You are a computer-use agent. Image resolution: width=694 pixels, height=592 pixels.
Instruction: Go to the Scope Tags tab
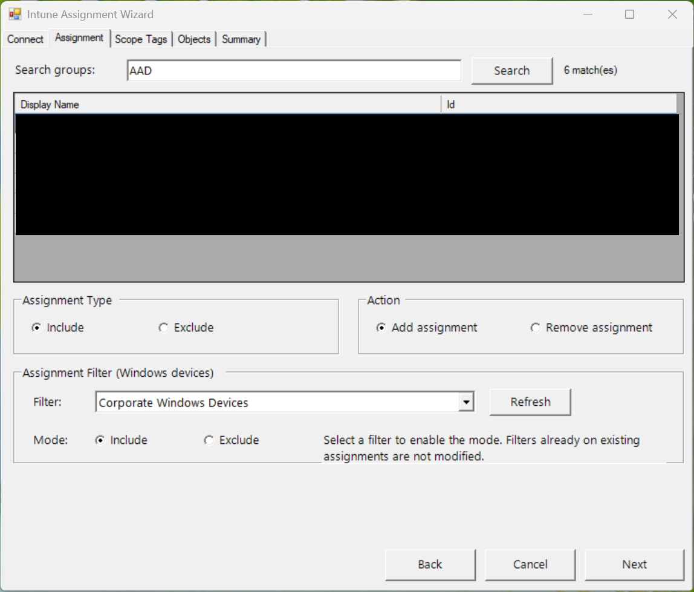141,39
